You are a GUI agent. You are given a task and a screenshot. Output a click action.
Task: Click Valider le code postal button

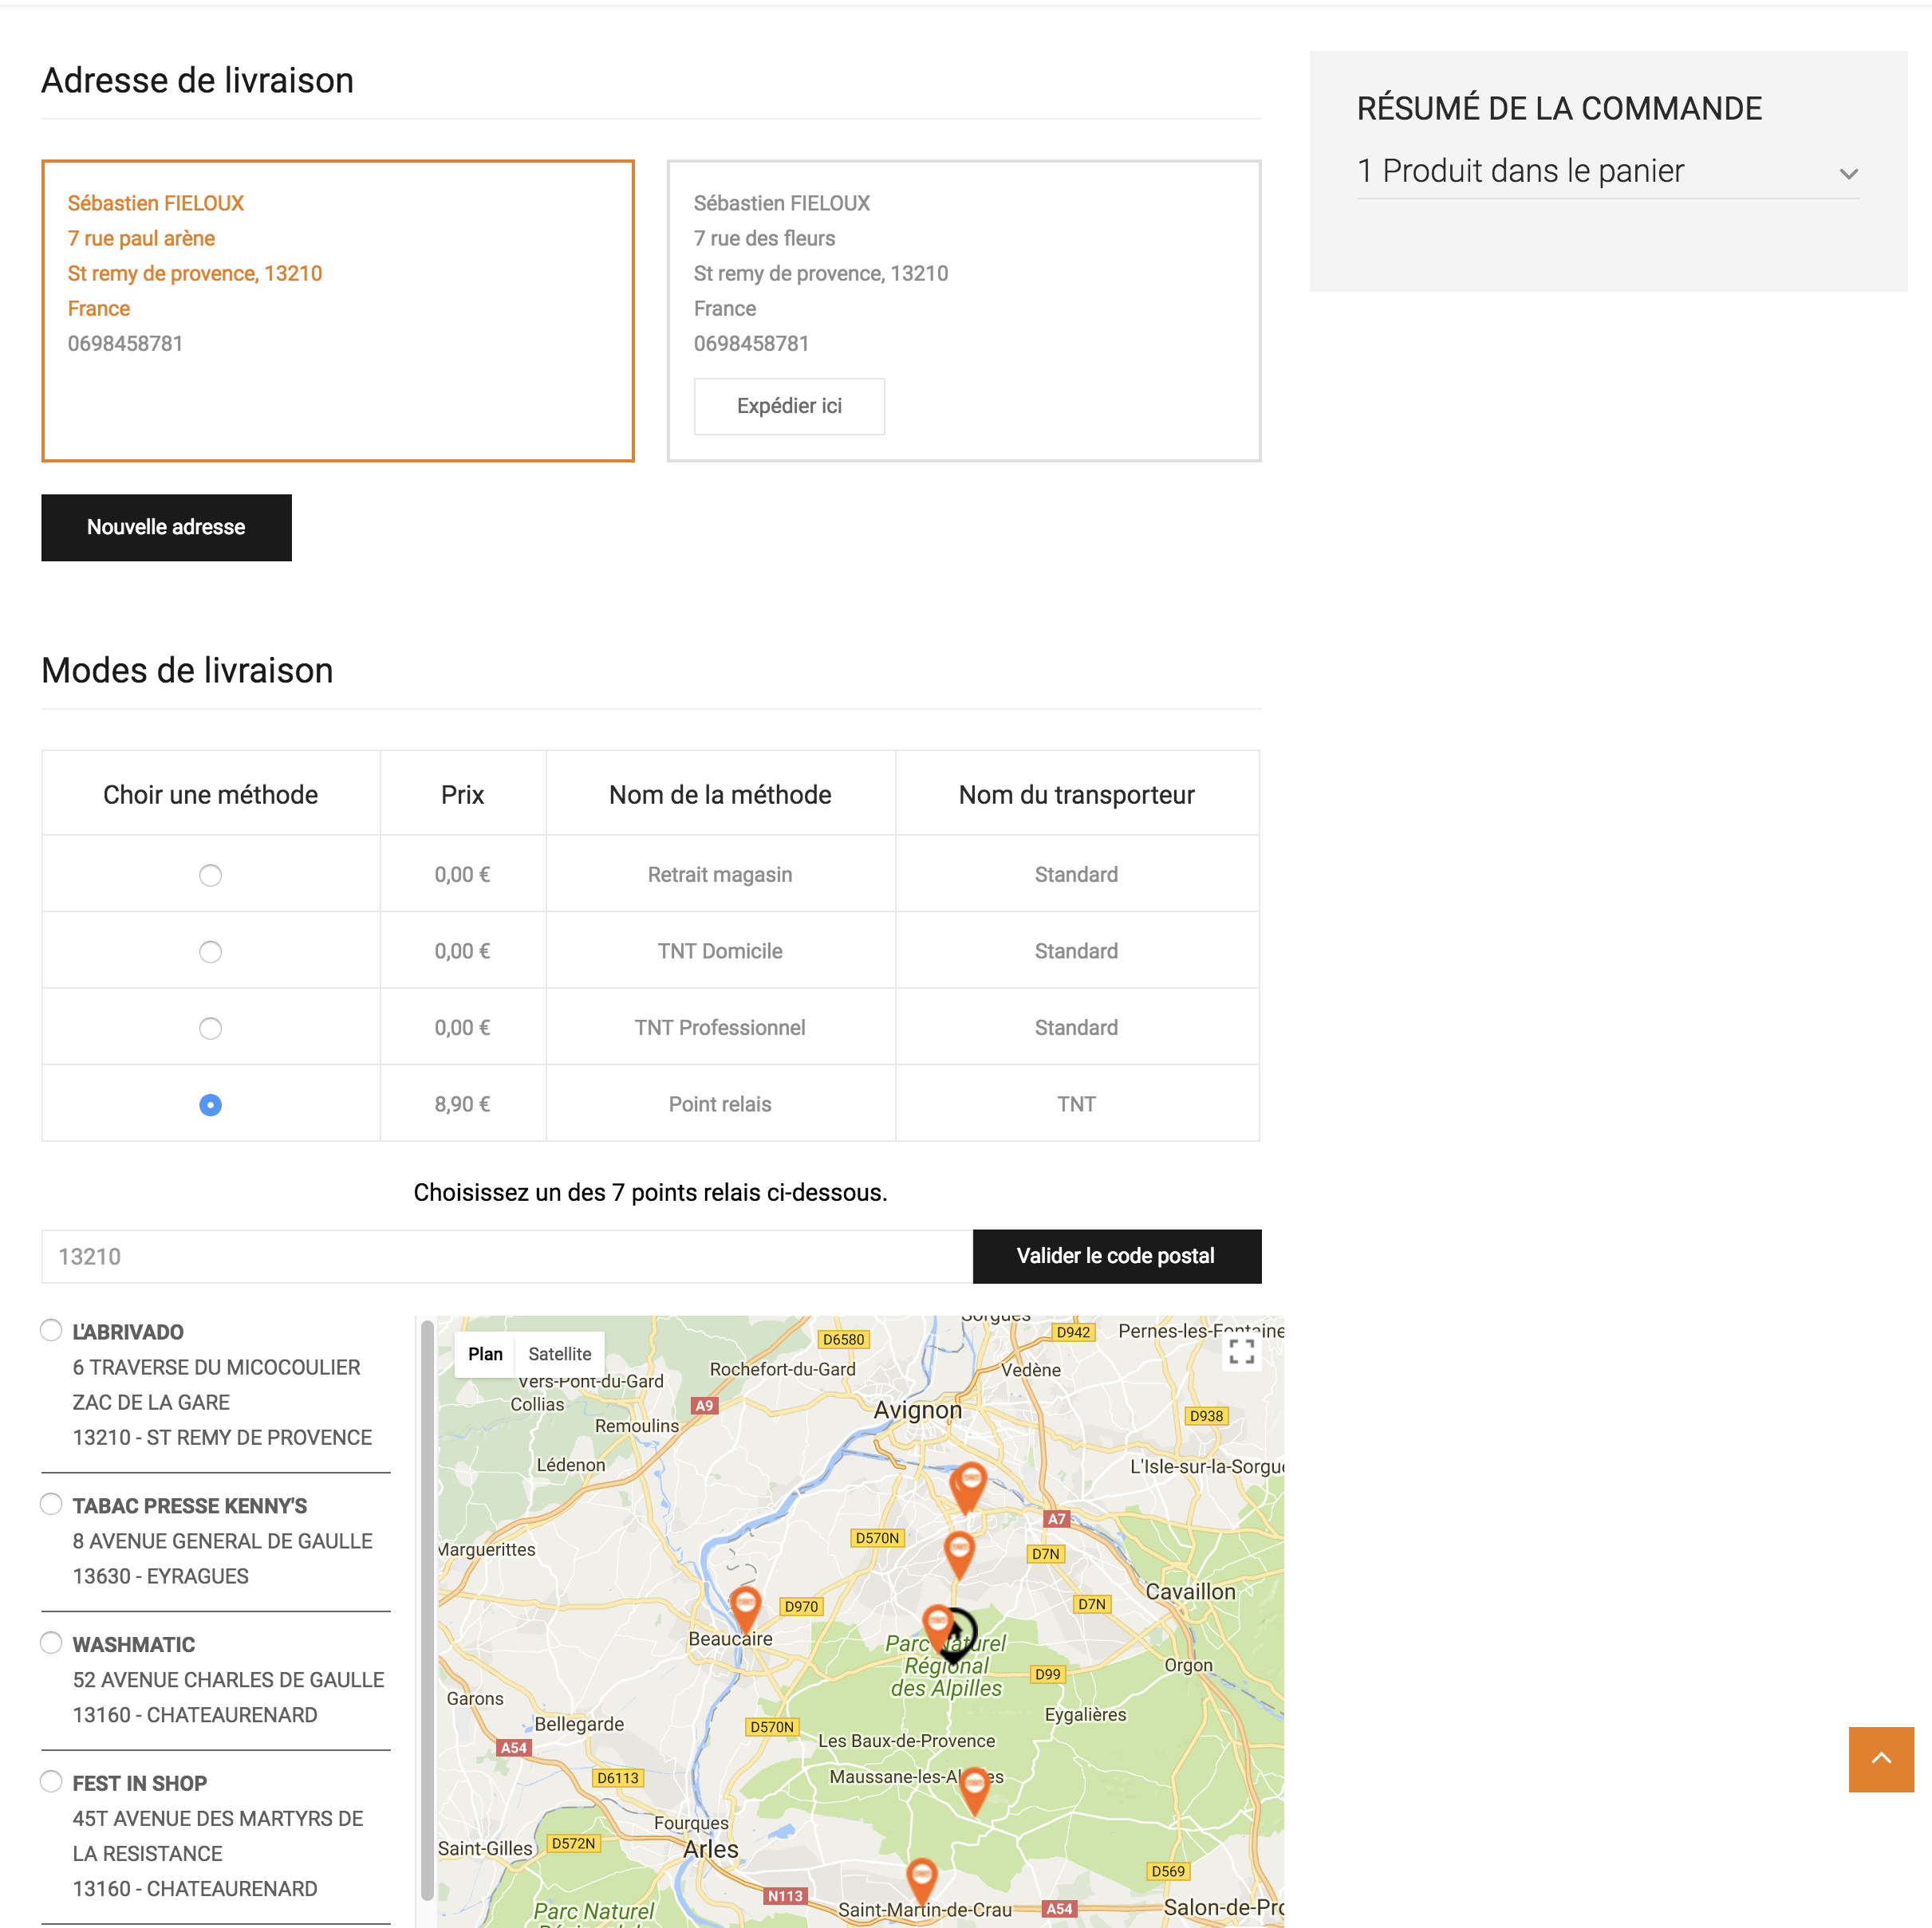click(1116, 1255)
